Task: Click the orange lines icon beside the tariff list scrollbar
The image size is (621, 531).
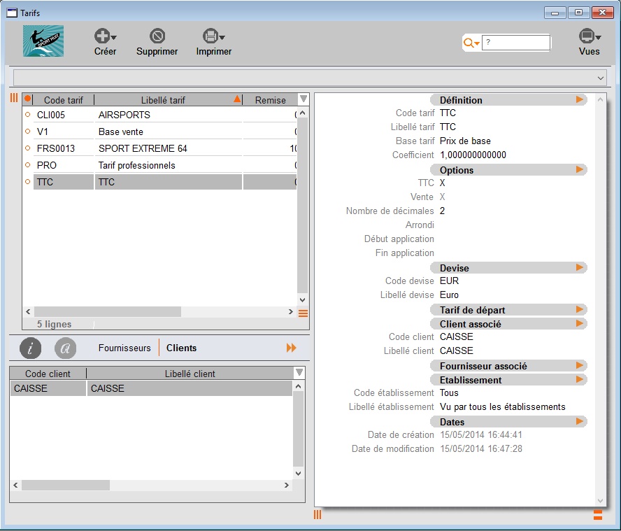Action: point(303,313)
